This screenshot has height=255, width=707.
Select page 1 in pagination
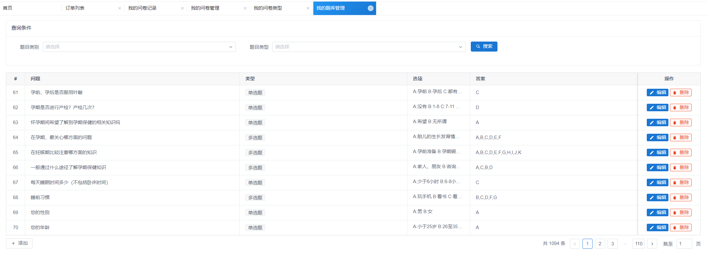point(587,244)
